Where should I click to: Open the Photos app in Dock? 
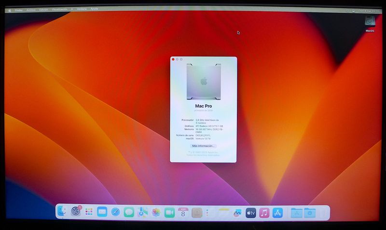point(156,212)
